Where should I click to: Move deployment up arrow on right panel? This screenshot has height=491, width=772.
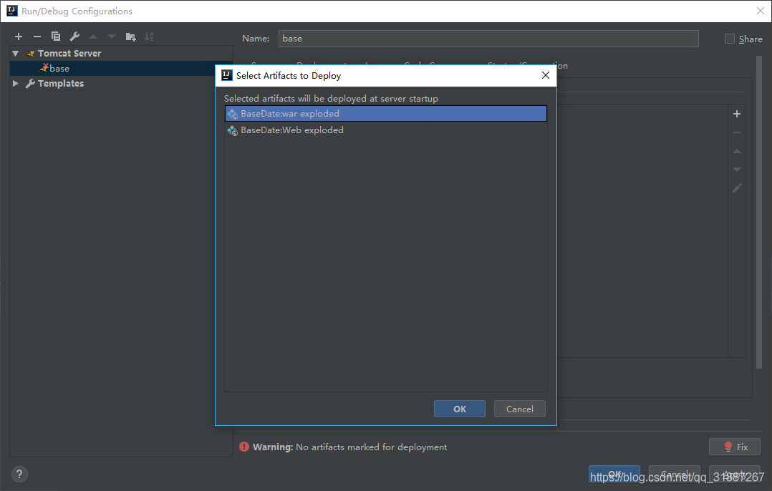coord(736,151)
